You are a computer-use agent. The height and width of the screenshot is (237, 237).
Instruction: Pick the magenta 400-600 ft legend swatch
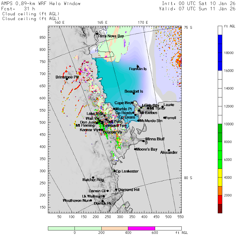pos(141,228)
